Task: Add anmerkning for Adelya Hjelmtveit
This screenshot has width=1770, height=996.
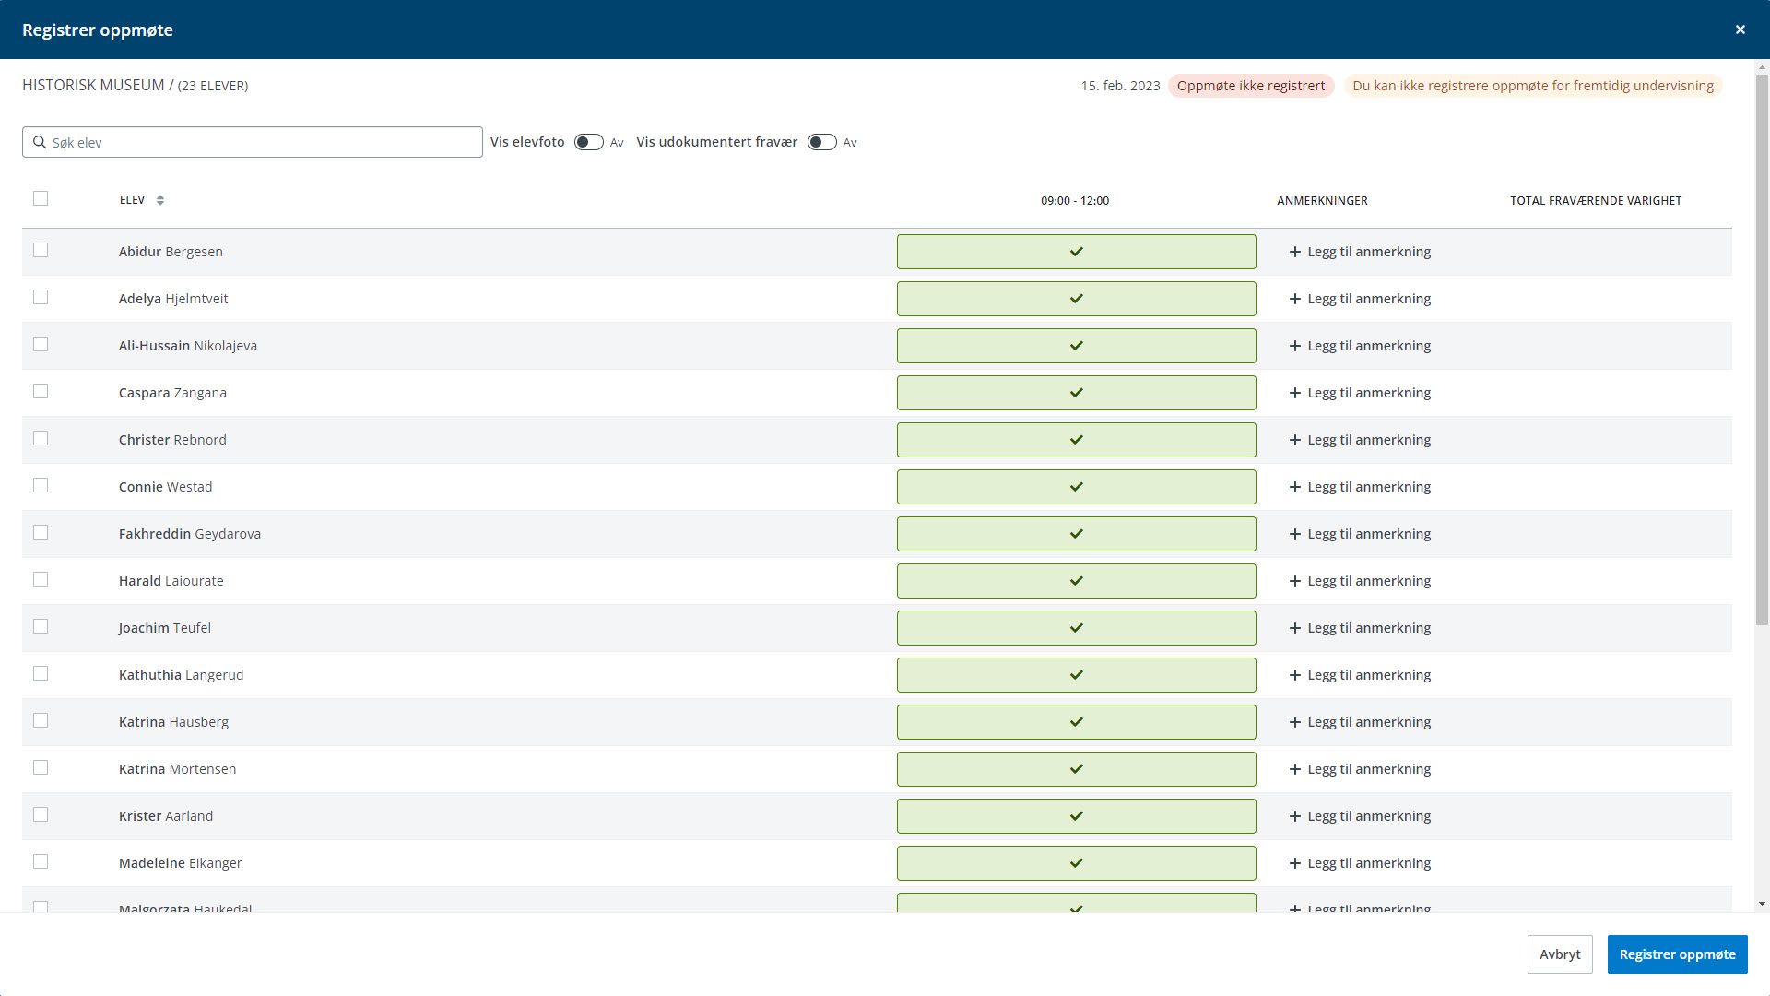Action: click(x=1360, y=299)
